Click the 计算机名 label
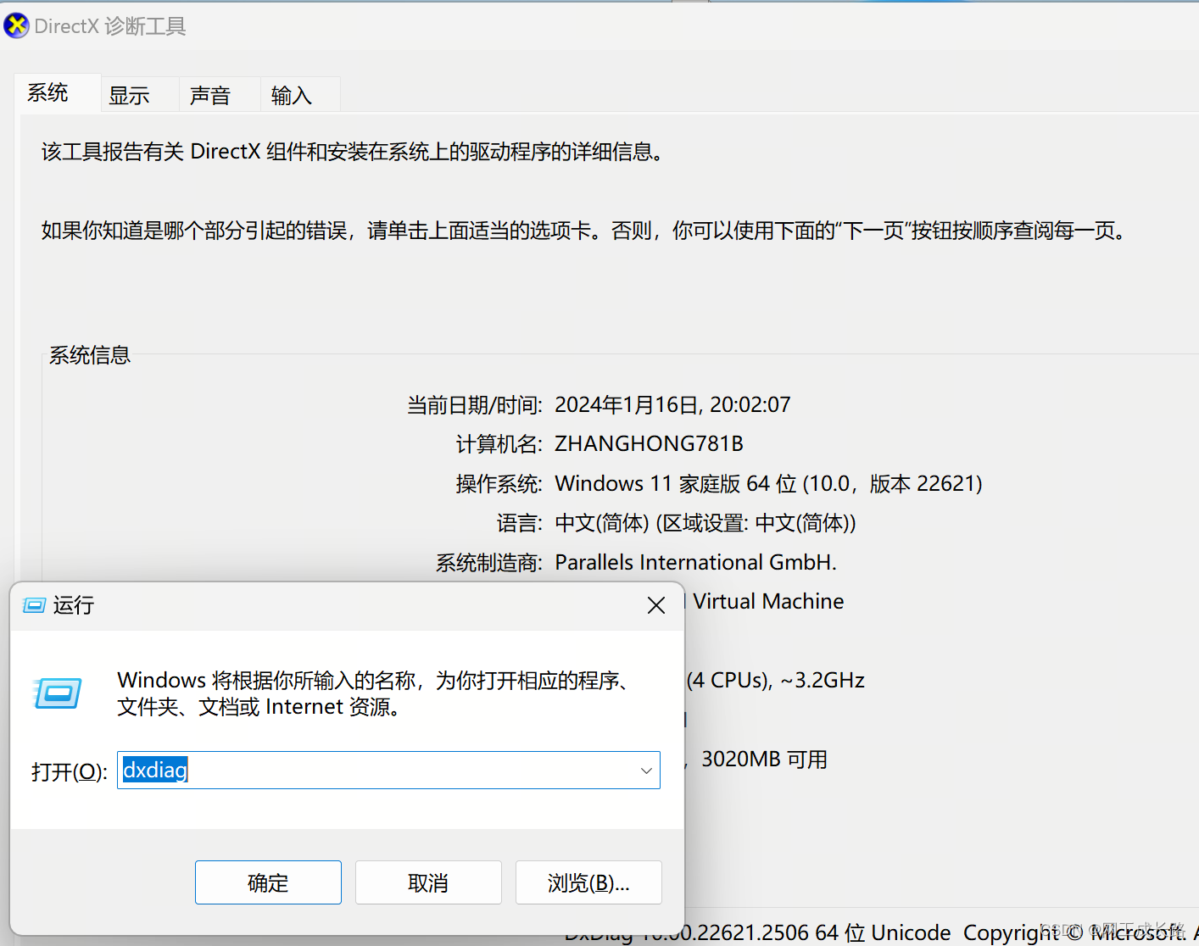This screenshot has height=946, width=1199. pyautogui.click(x=499, y=443)
